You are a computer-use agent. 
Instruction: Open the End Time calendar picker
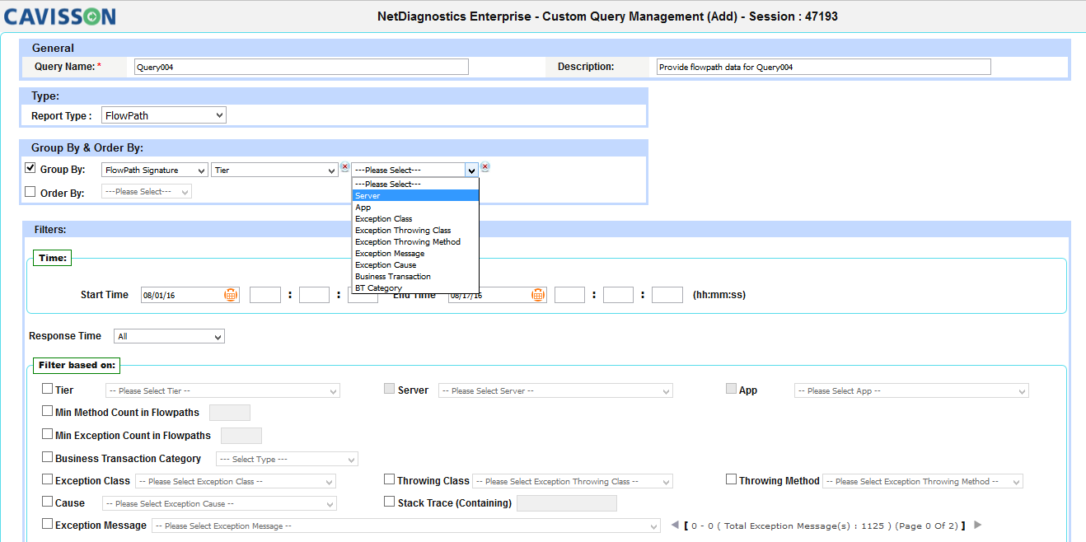point(538,295)
